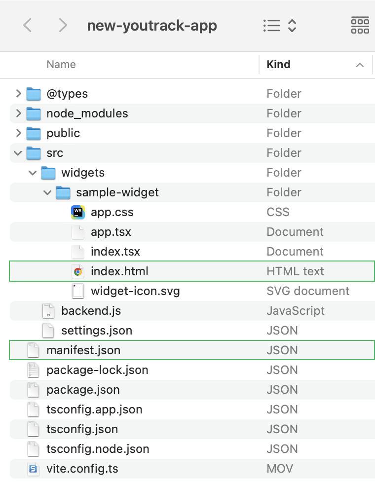Select the app.tsx document
The width and height of the screenshot is (375, 484).
coord(111,232)
